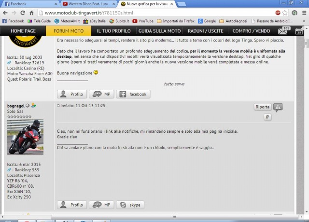Go back using the browser back arrow

pos(6,13)
